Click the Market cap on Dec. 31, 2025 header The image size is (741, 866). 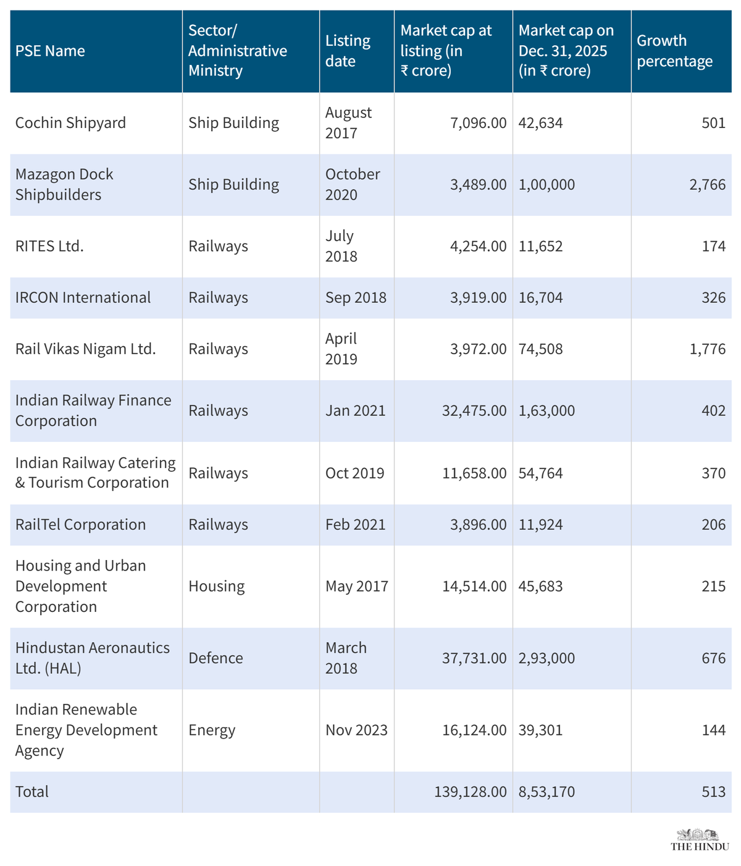coord(566,51)
